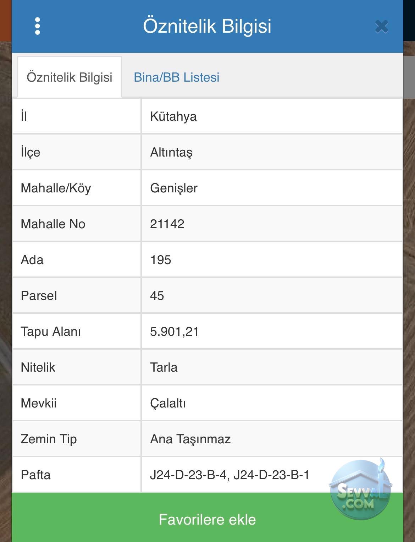The height and width of the screenshot is (542, 415).
Task: Select the Öznitelik Bilgisi tab
Action: coord(70,77)
